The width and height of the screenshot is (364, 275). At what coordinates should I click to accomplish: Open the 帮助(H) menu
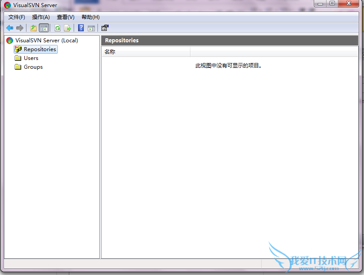pyautogui.click(x=90, y=17)
